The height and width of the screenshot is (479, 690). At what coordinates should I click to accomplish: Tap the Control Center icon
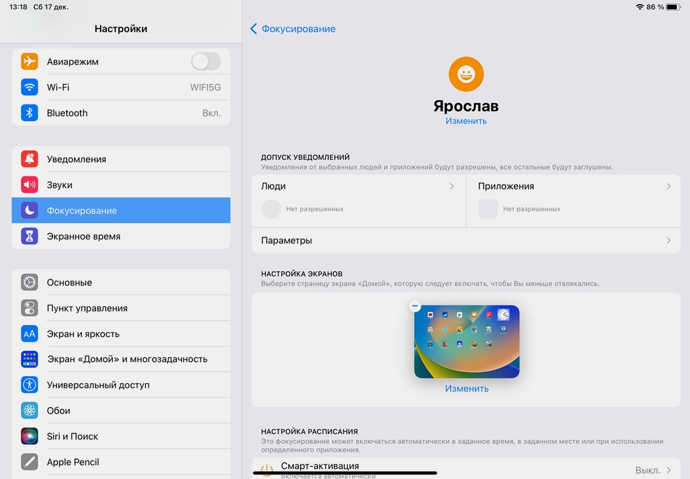29,308
